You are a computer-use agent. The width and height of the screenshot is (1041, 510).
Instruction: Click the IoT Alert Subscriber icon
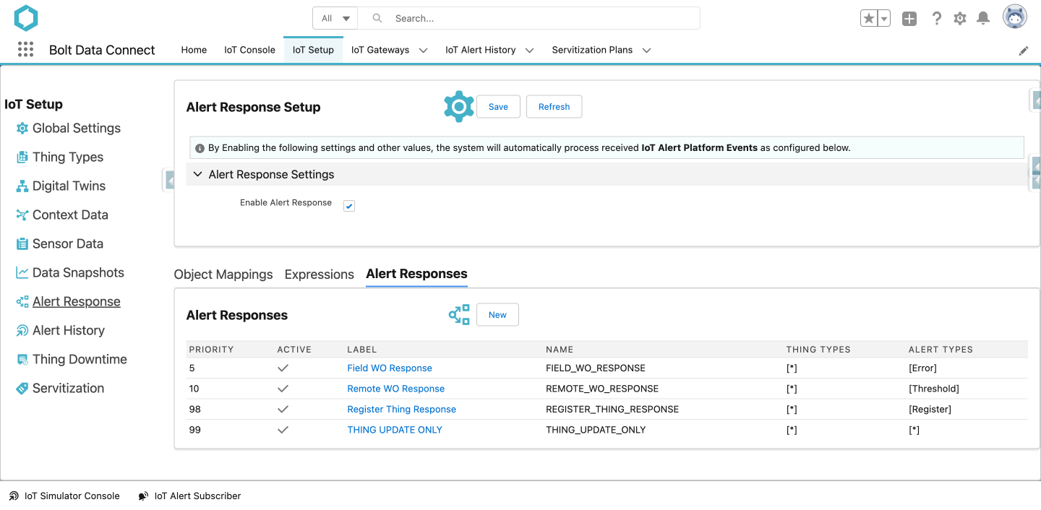click(144, 496)
